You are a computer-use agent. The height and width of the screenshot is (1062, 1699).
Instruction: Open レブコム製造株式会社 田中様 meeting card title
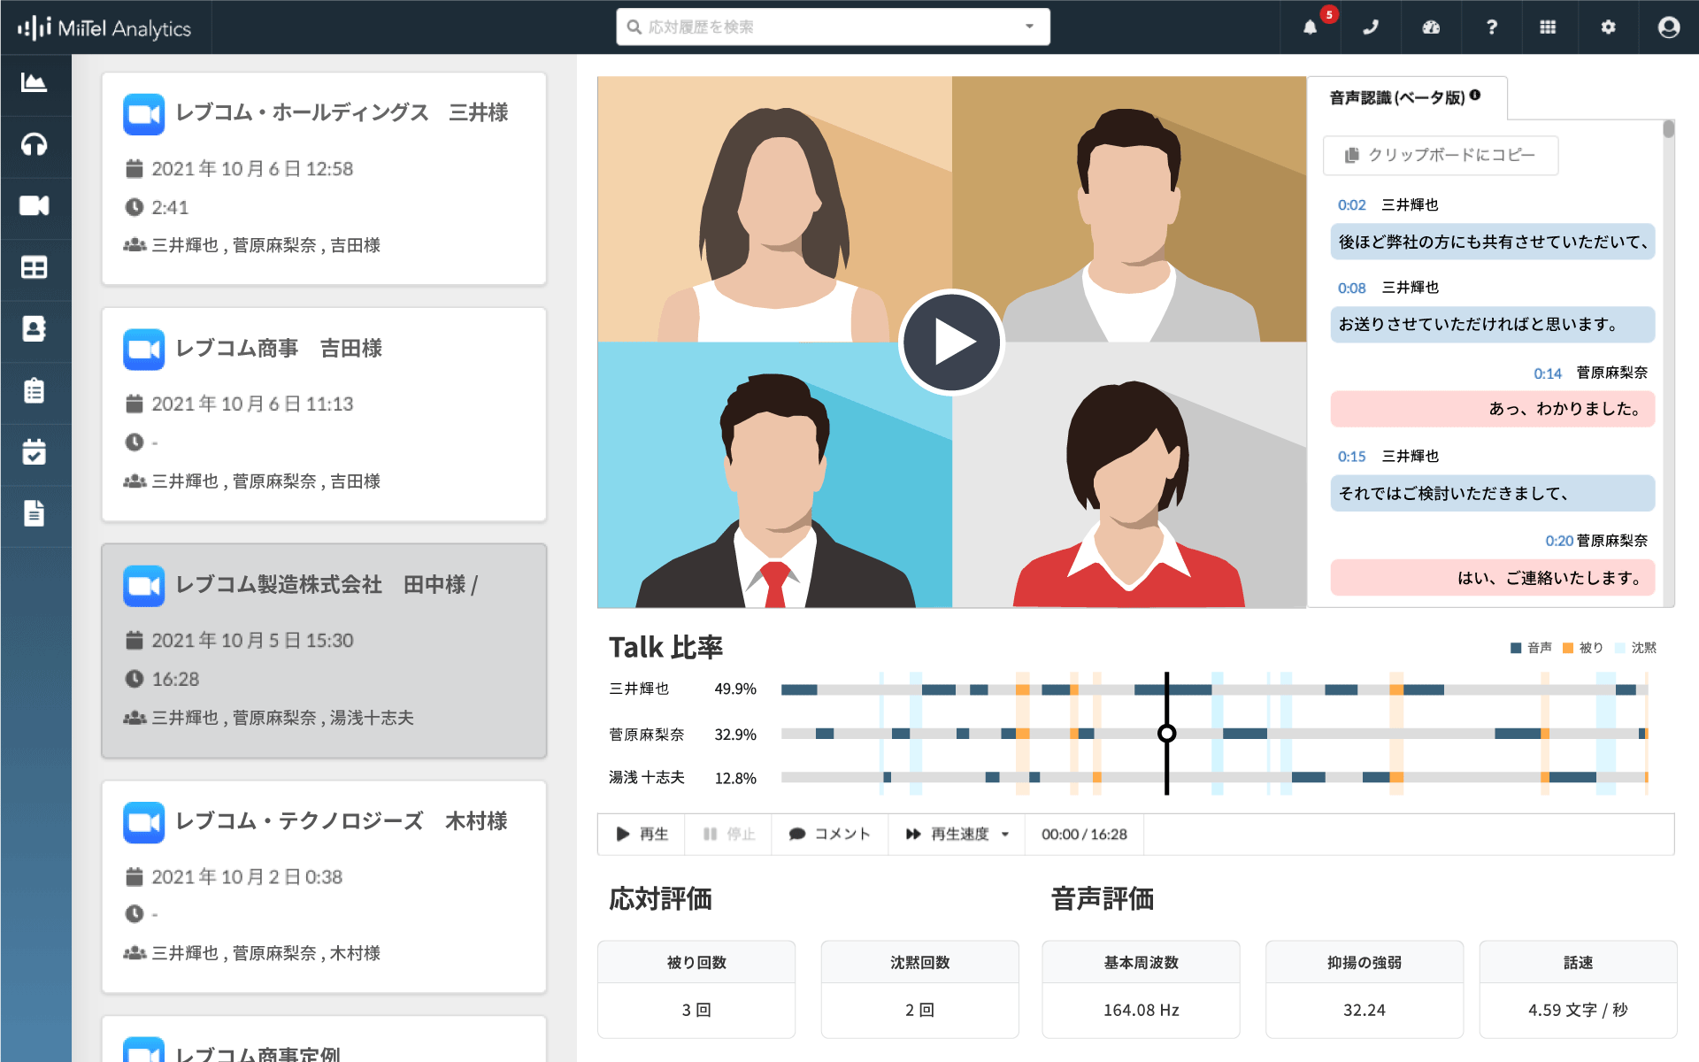point(327,584)
